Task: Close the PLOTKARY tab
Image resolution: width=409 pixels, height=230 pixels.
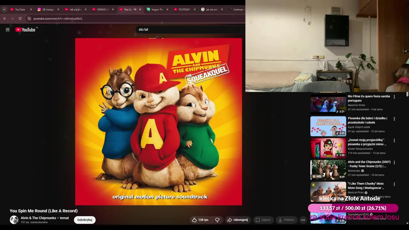Action: (194, 10)
